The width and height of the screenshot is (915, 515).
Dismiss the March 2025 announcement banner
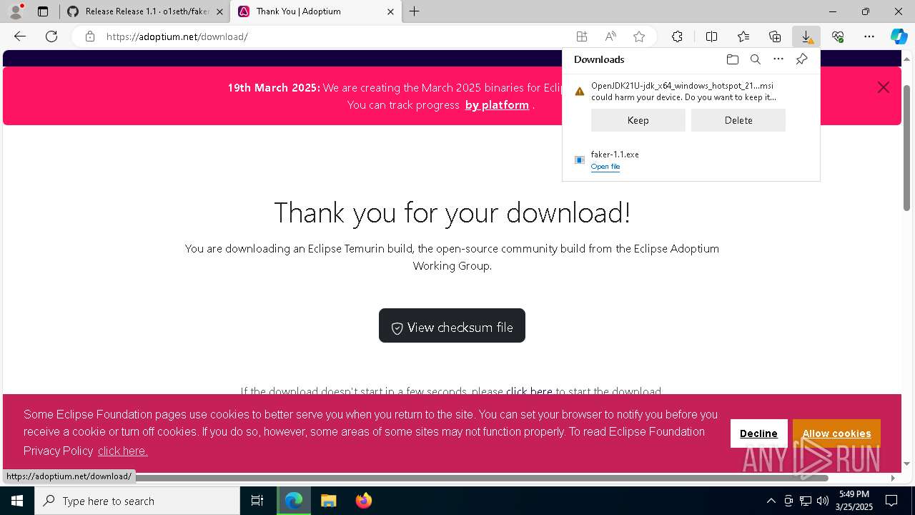click(x=884, y=87)
